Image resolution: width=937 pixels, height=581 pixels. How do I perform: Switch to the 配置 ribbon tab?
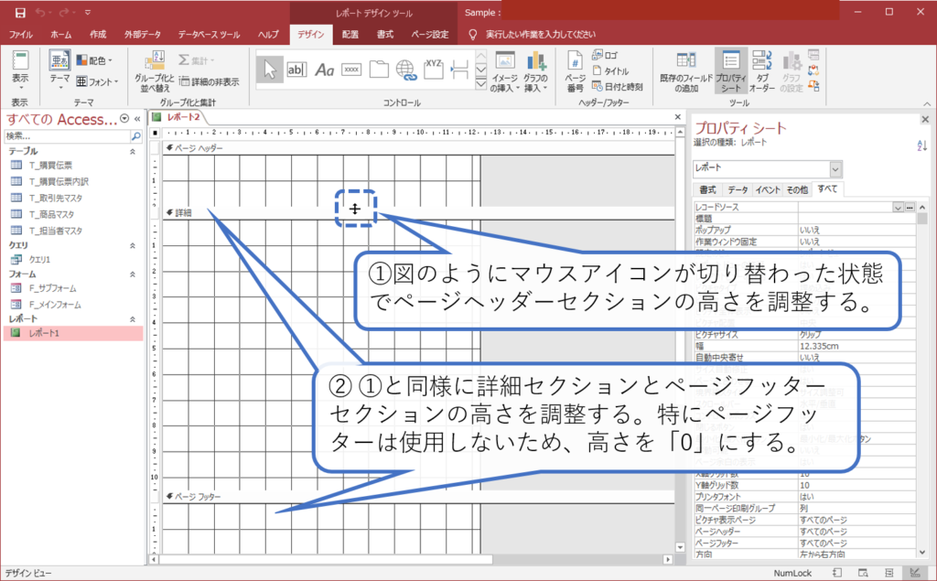[x=350, y=35]
